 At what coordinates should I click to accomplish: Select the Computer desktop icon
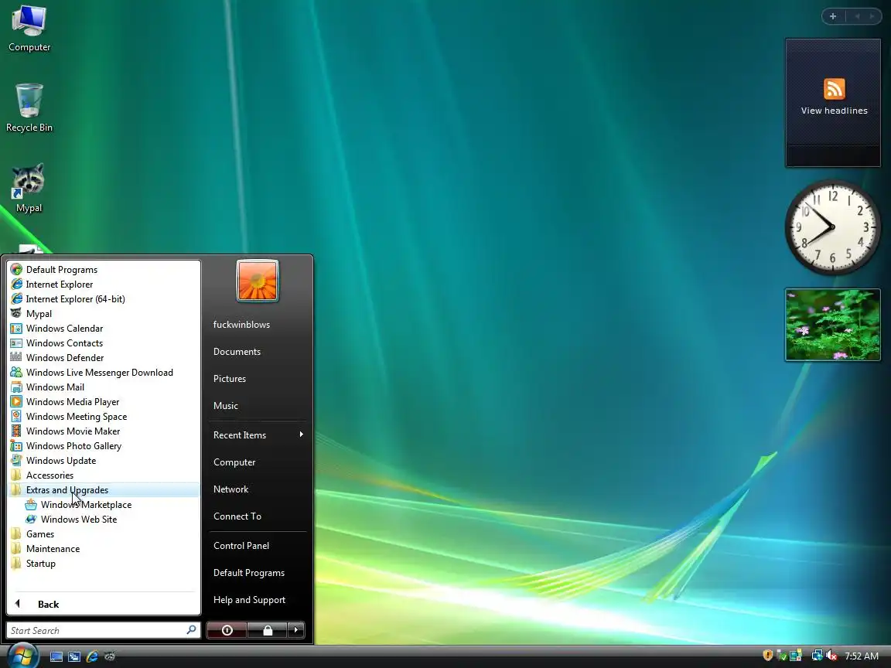click(29, 29)
